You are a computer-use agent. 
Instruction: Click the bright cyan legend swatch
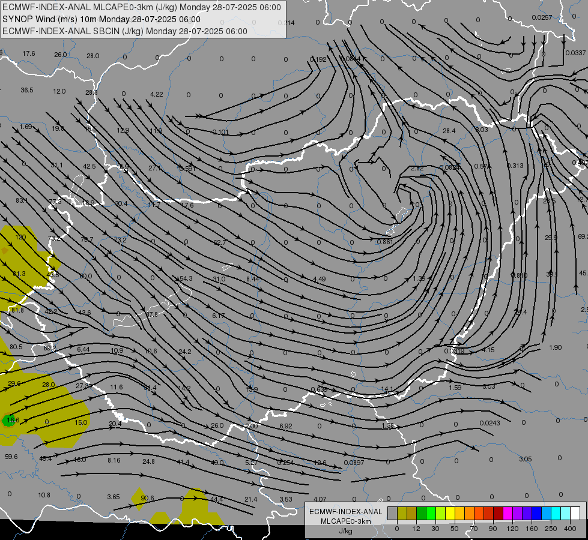[x=556, y=513]
